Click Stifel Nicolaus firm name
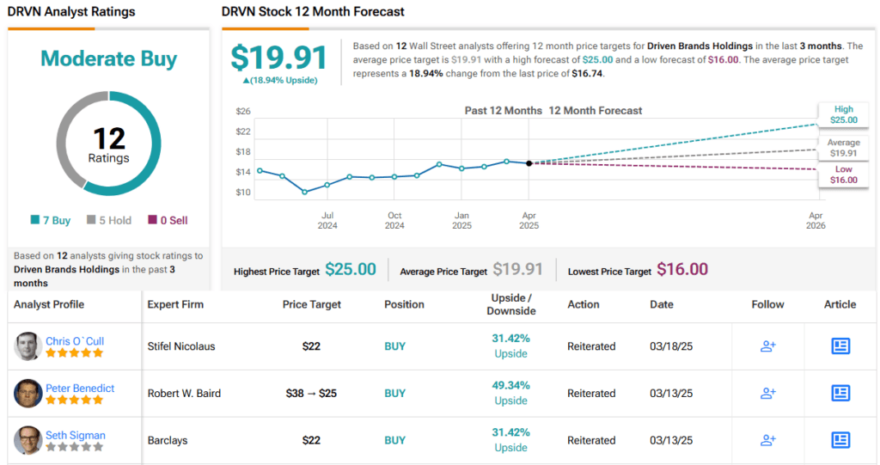880x465 pixels. click(181, 346)
